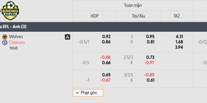Click the Chelsea team name

tap(17, 42)
